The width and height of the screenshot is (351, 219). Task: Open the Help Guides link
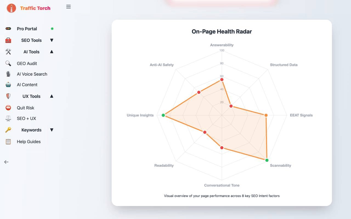[x=29, y=142]
